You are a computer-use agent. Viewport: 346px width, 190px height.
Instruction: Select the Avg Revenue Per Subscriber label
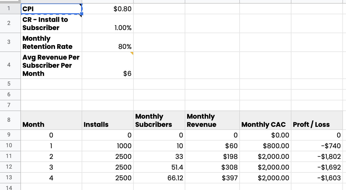pos(51,65)
